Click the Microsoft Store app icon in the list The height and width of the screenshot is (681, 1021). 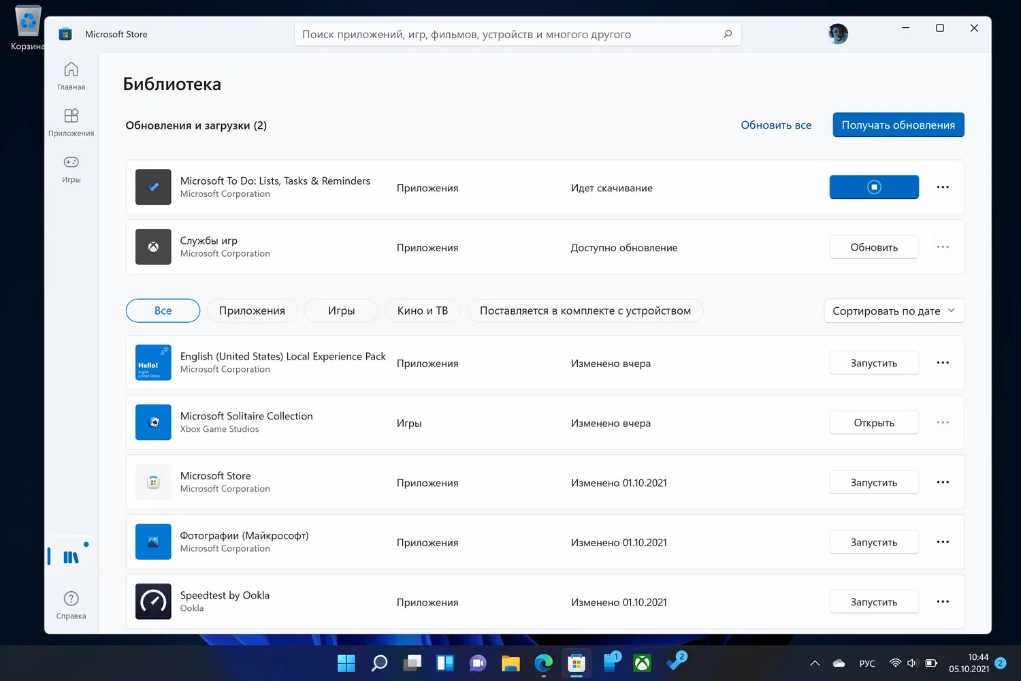coord(153,482)
